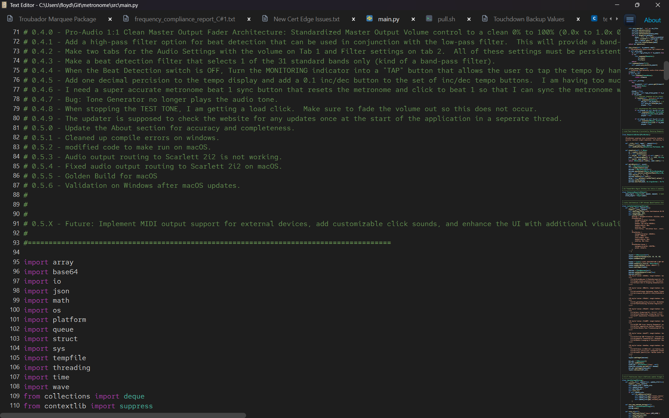
Task: Click the code minimap overview panel
Action: (642, 223)
